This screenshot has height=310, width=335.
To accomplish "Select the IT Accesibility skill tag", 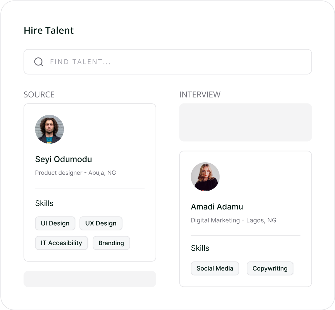I will tap(61, 243).
